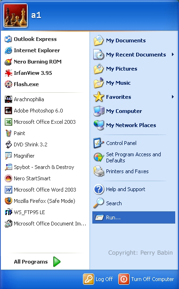Viewport: 179px width, 289px height.
Task: Click the Arachnophilia icon
Action: [x=8, y=99]
